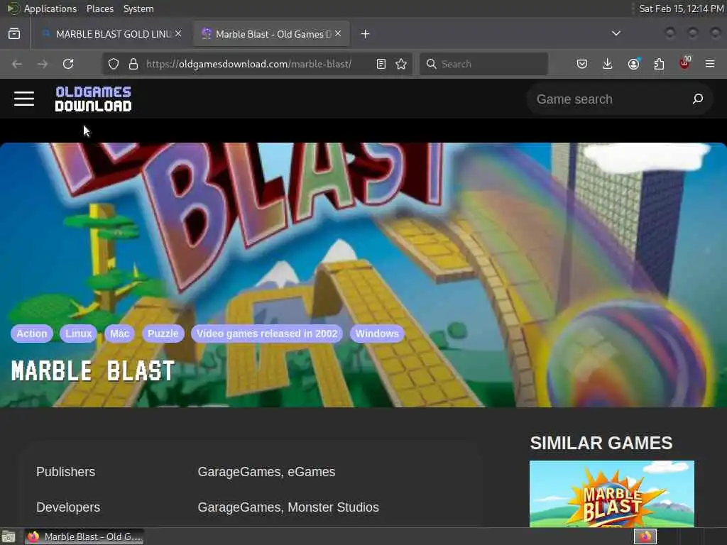This screenshot has width=727, height=545.
Task: Go back with the browser back arrow
Action: [17, 64]
